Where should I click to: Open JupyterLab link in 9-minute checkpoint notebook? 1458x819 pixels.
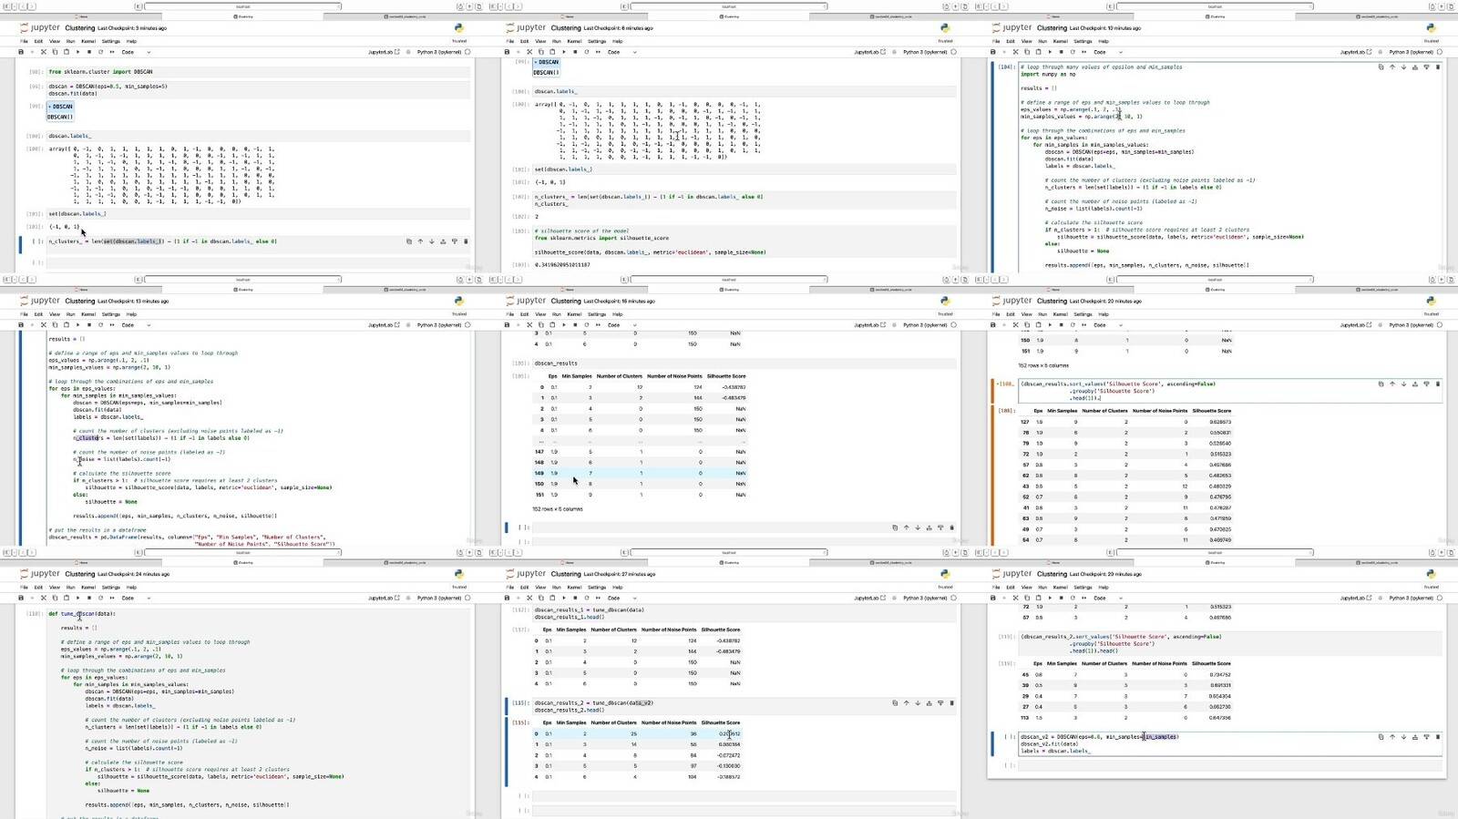point(383,52)
